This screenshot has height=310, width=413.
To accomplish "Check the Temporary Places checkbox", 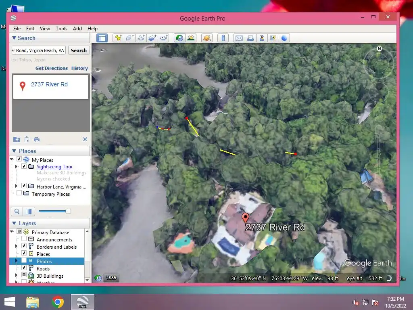I will click(19, 193).
